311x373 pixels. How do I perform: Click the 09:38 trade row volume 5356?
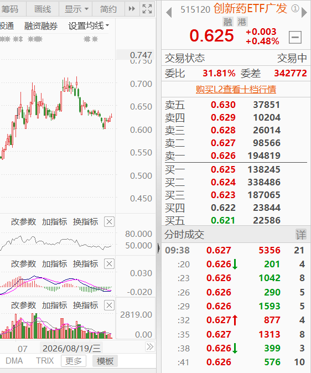269,250
